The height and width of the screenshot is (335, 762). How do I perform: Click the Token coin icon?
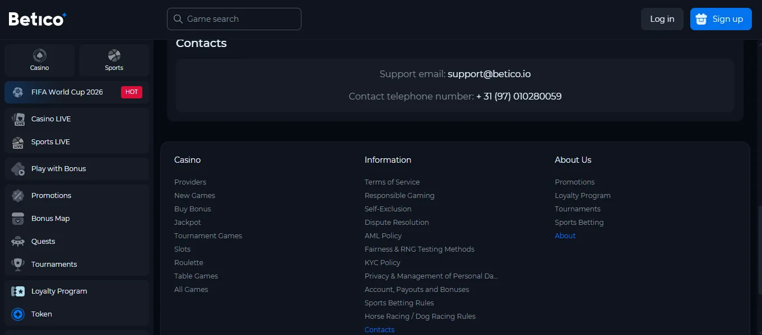point(18,314)
